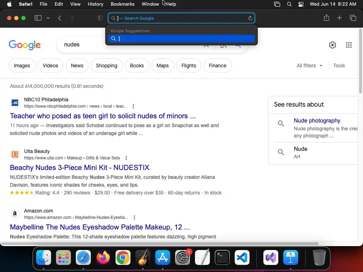Open options menu for Amazon.com result
Screen dimensions: 363x272
[134, 217]
